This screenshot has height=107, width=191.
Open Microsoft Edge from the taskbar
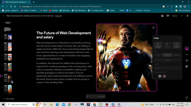(57, 104)
